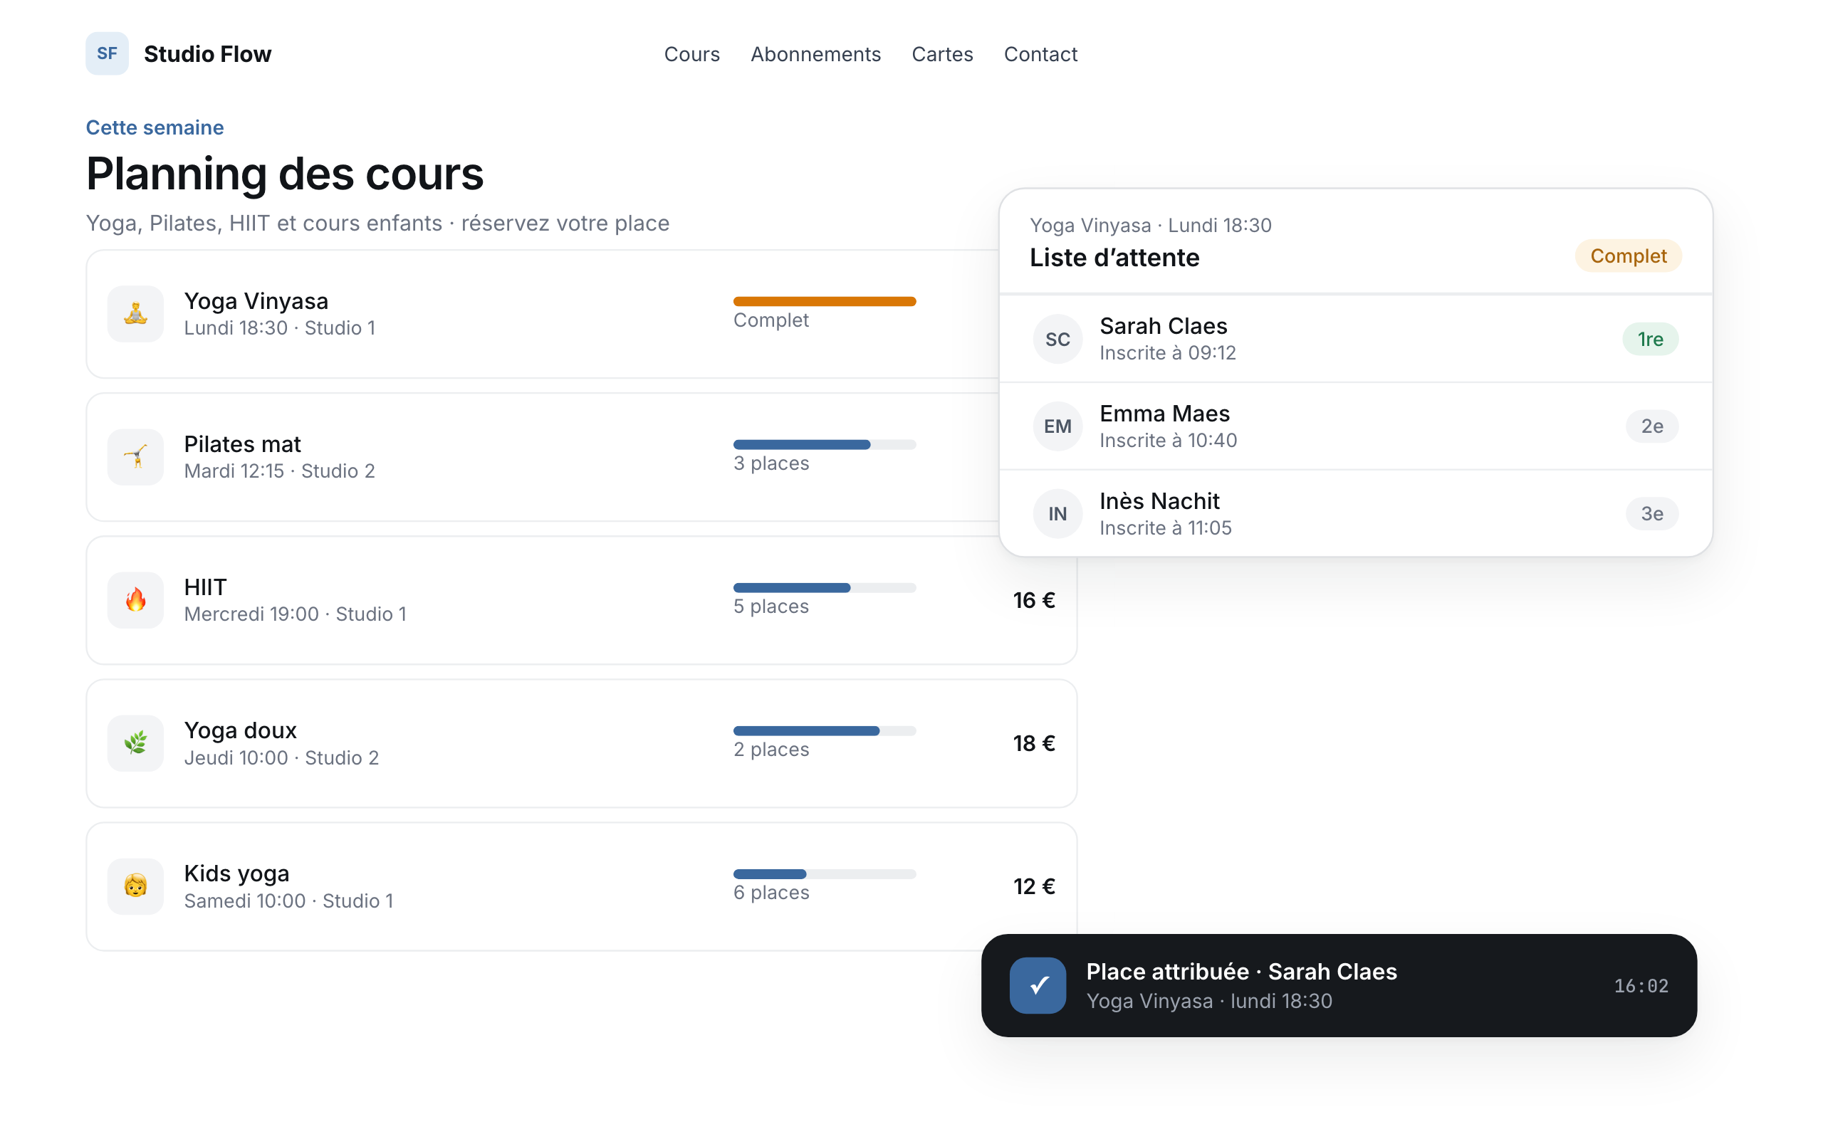
Task: Select the HIIT course title
Action: (205, 587)
